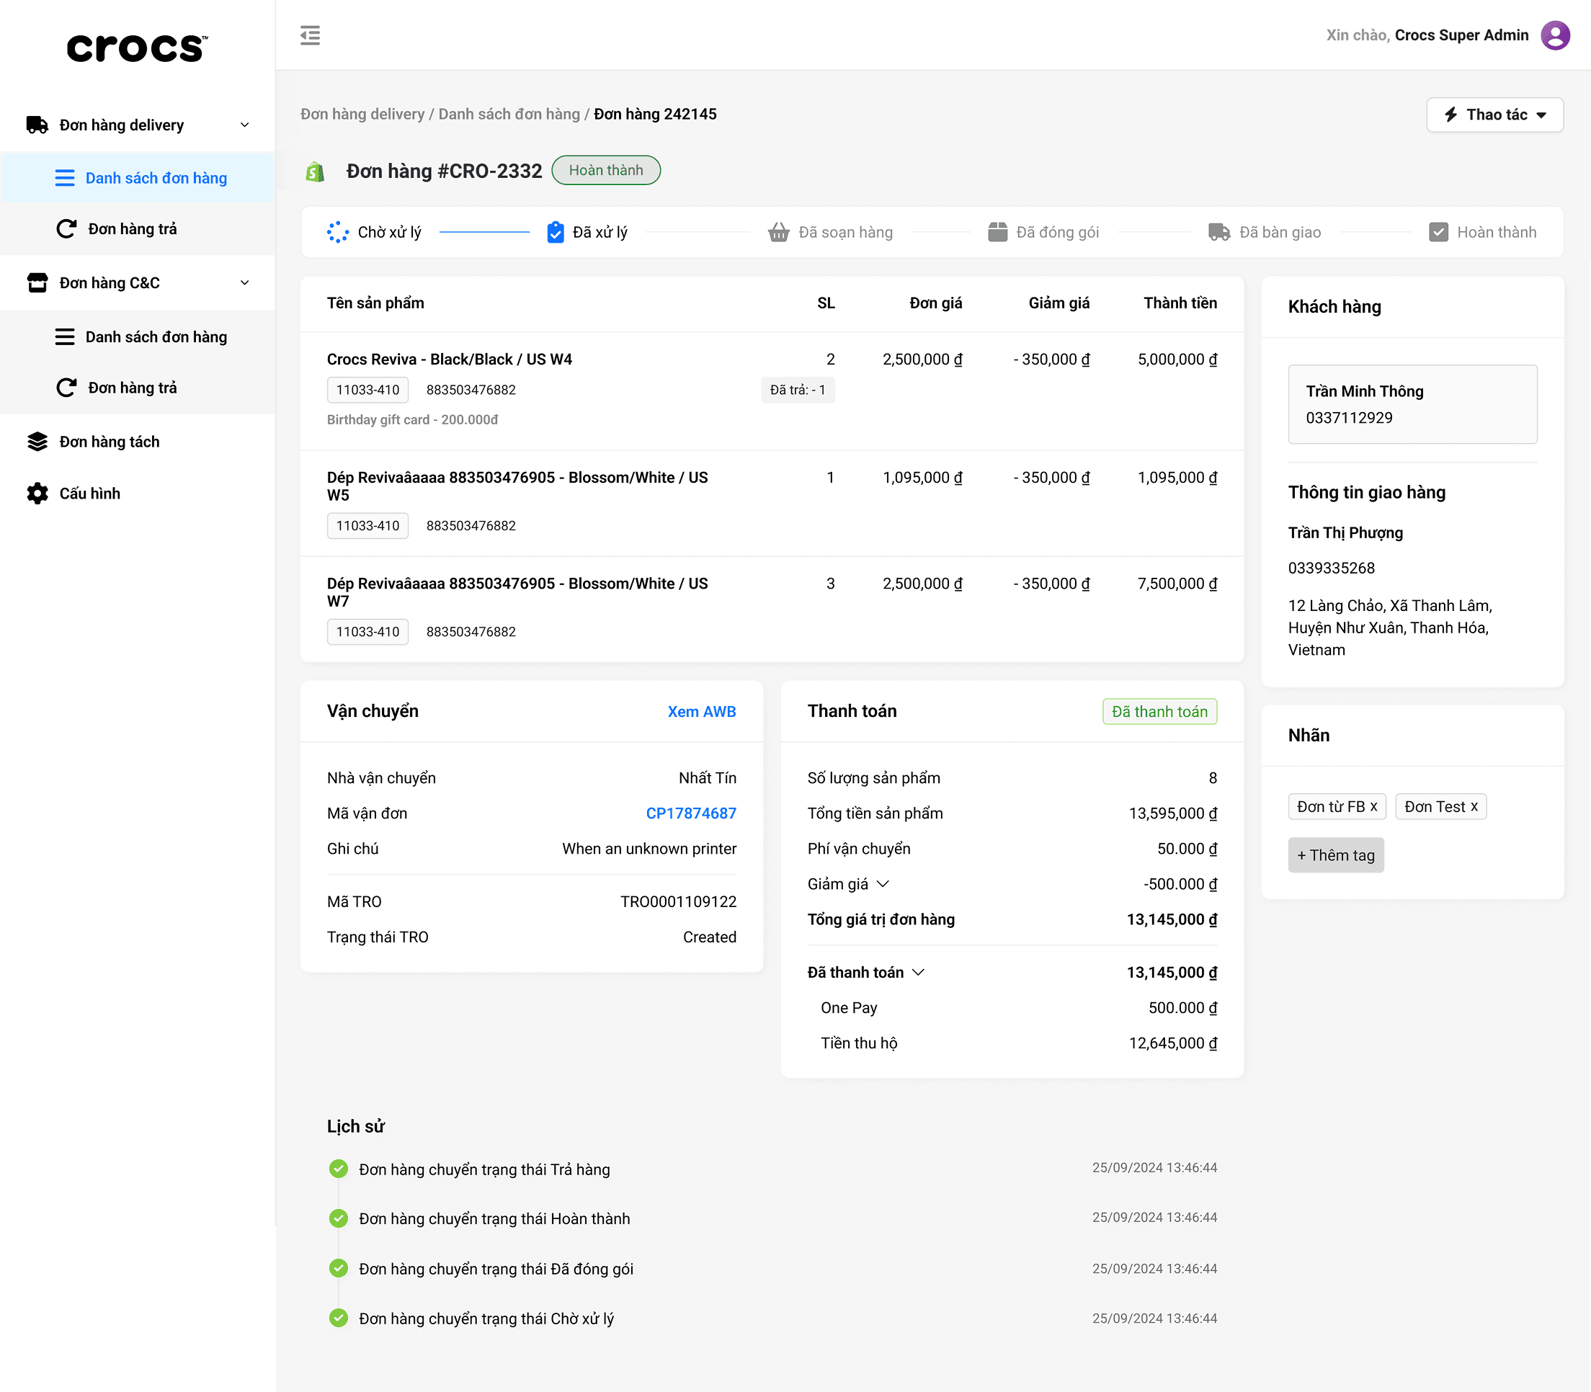This screenshot has width=1591, height=1392.
Task: Click the return icon under Đơn hàng delivery
Action: (x=67, y=229)
